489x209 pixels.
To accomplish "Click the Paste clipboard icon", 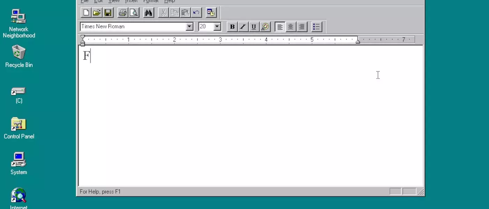I will pos(185,13).
